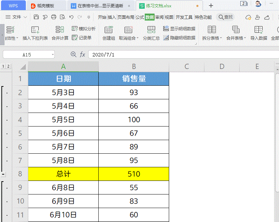The width and height of the screenshot is (279, 222).
Task: Select column B header
Action: click(x=134, y=67)
